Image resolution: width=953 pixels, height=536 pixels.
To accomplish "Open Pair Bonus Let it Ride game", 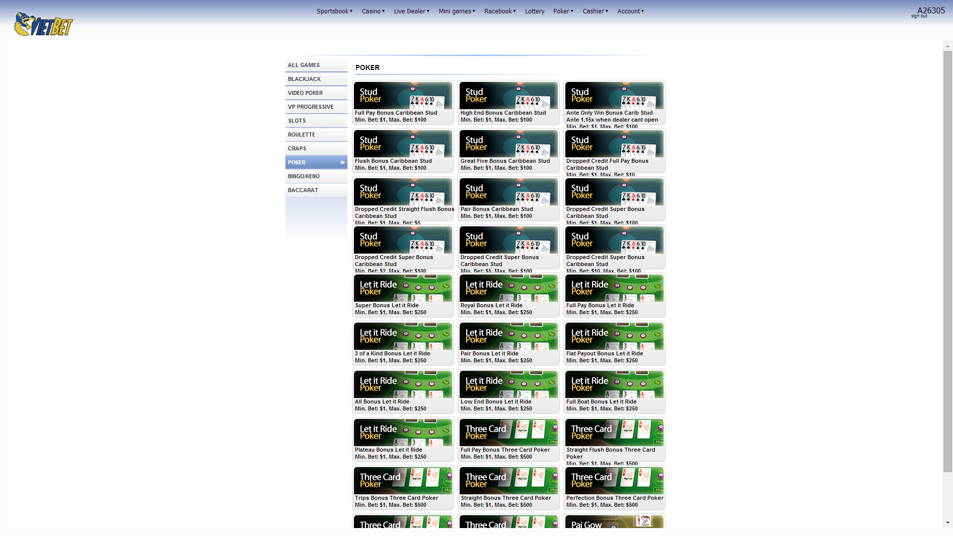I will [x=508, y=336].
